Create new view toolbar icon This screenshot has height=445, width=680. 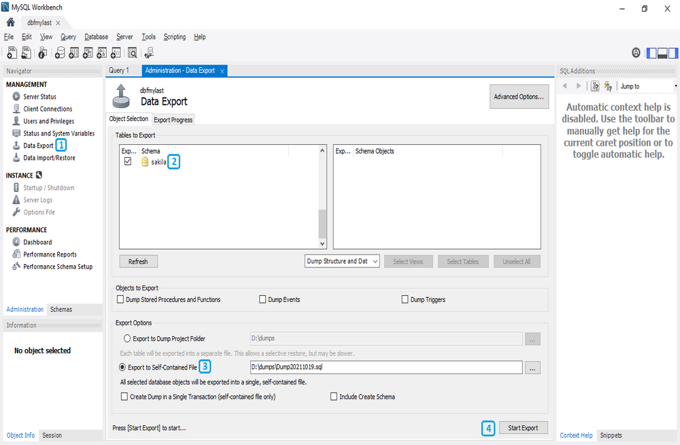88,52
